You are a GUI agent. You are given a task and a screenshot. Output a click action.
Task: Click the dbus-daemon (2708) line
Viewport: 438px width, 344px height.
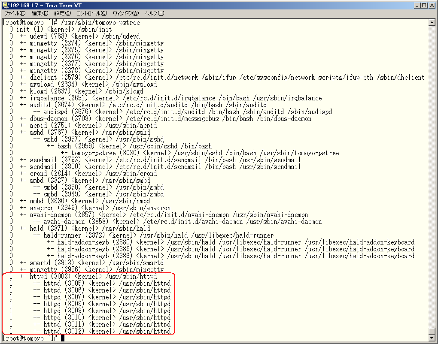160,118
